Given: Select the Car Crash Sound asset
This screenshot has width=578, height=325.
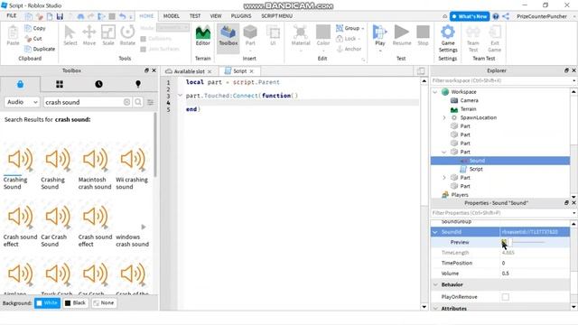Looking at the screenshot, I should [x=58, y=225].
